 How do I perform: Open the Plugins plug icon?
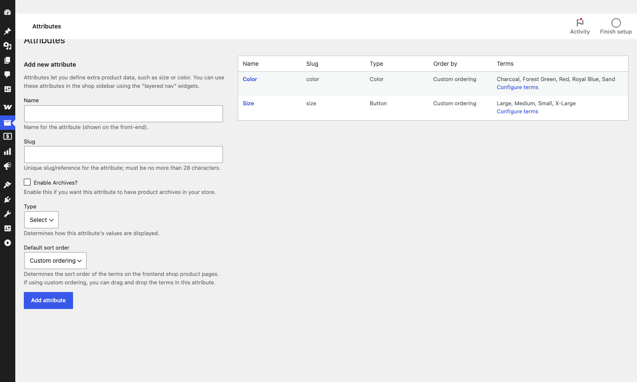click(7, 199)
